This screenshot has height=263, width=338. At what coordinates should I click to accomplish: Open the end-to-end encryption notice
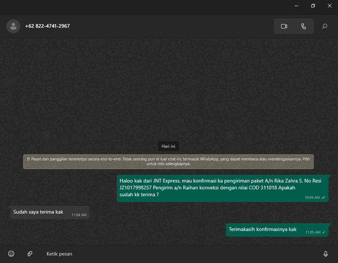168,162
